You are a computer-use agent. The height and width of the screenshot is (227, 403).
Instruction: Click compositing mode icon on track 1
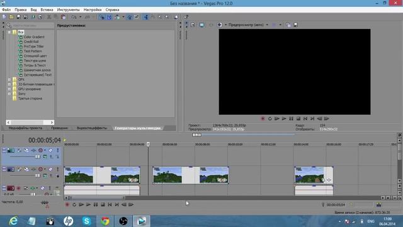click(45, 157)
